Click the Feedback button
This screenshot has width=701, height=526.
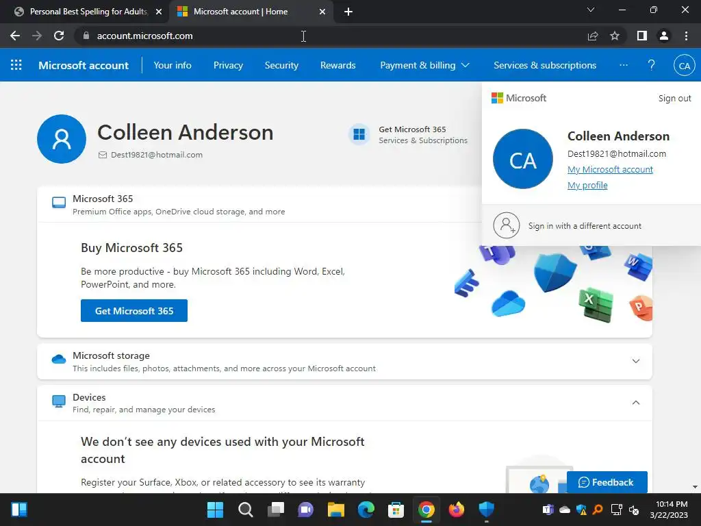click(607, 482)
